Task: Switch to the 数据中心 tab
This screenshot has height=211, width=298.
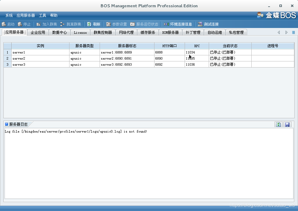Action: point(59,33)
